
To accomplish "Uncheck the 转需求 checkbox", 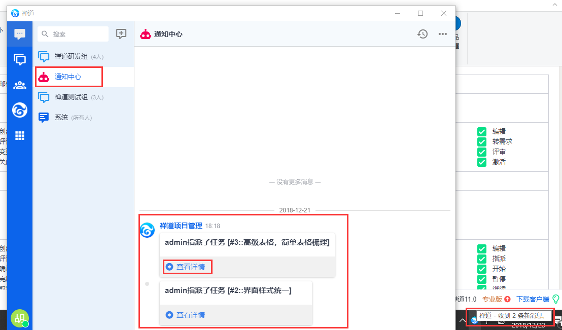I will [482, 141].
